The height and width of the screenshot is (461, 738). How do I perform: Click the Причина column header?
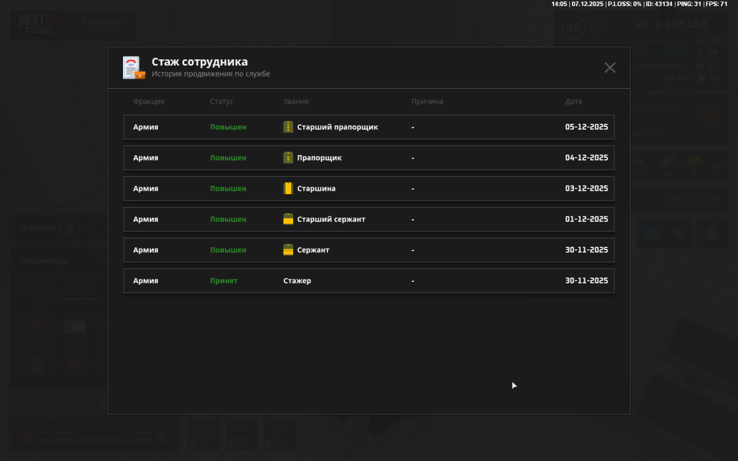[427, 102]
